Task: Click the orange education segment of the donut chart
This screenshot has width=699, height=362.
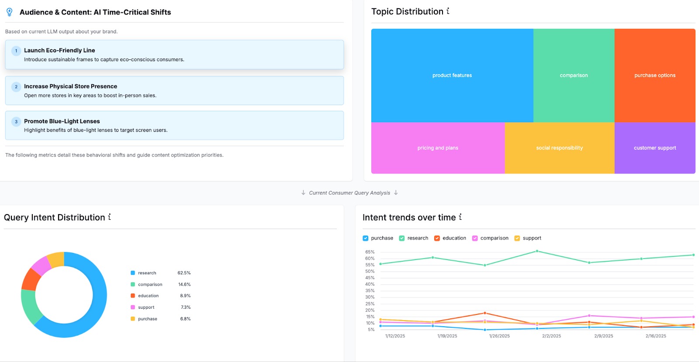Action: tap(31, 280)
